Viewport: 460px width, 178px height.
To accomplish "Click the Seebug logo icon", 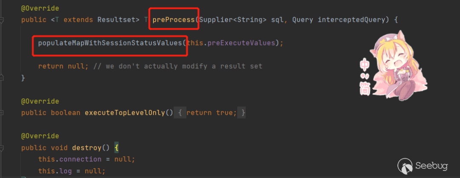I will point(405,165).
